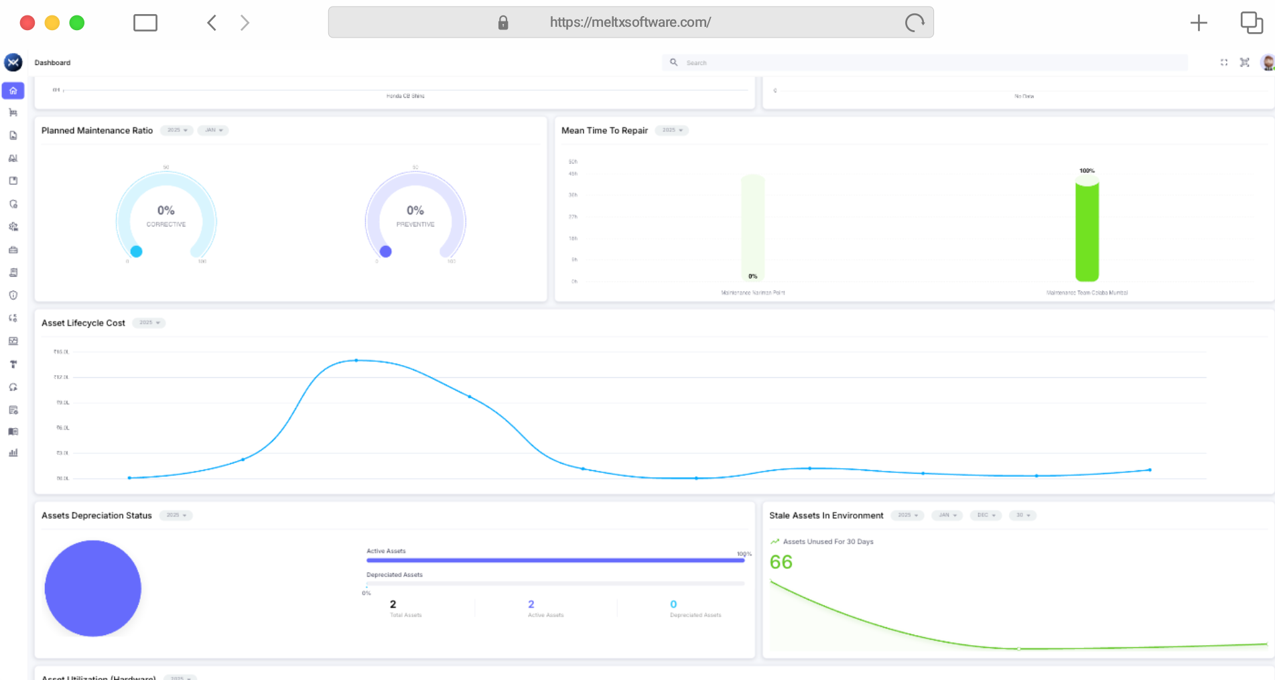The image size is (1275, 680).
Task: Expand Planned Maintenance Ratio year dropdown
Action: tap(177, 130)
